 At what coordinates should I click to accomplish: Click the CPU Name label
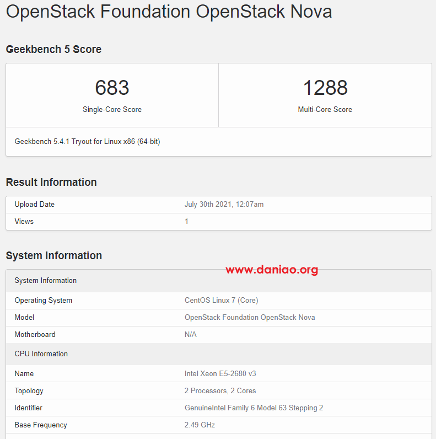(x=24, y=374)
